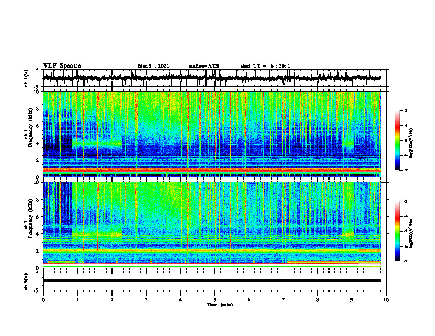Click the "station=ATH" header label
The height and width of the screenshot is (336, 435).
coord(204,66)
